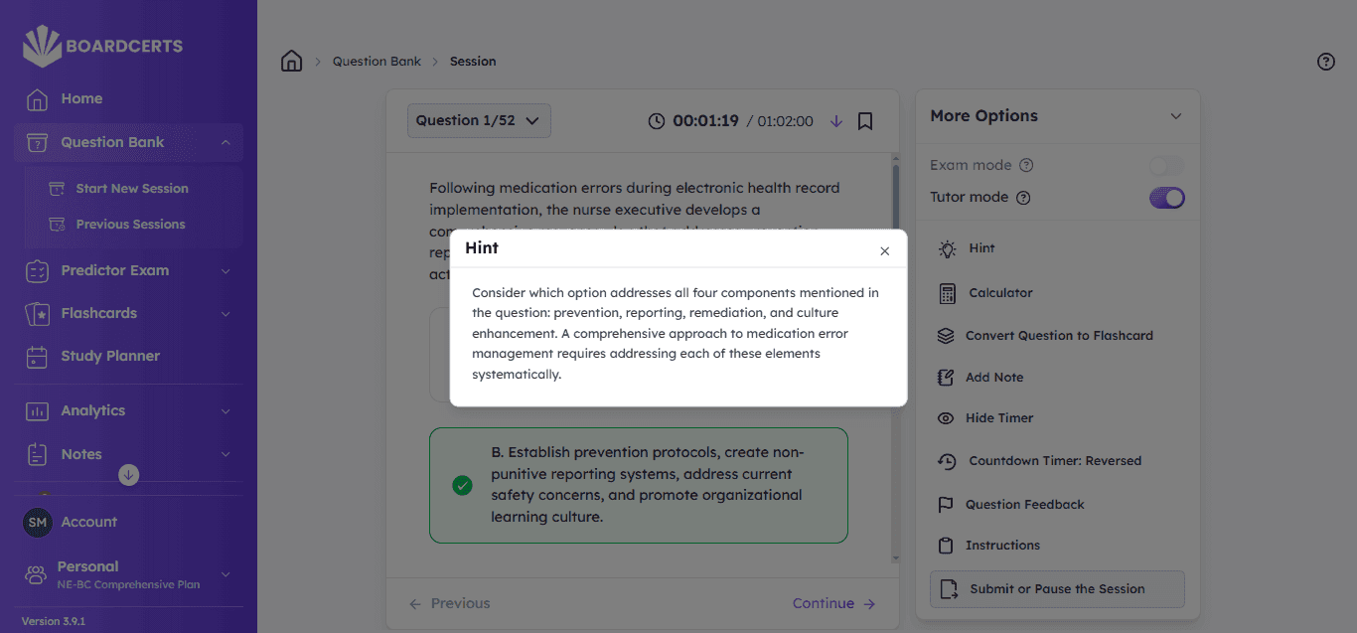This screenshot has width=1357, height=633.
Task: Collapse the More Options panel
Action: 1175,116
